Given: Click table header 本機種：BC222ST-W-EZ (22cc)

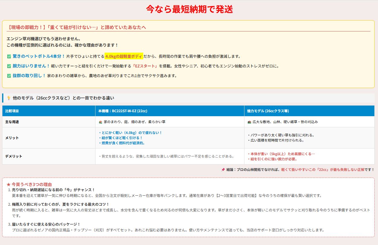Looking at the screenshot, I should click(x=123, y=111).
